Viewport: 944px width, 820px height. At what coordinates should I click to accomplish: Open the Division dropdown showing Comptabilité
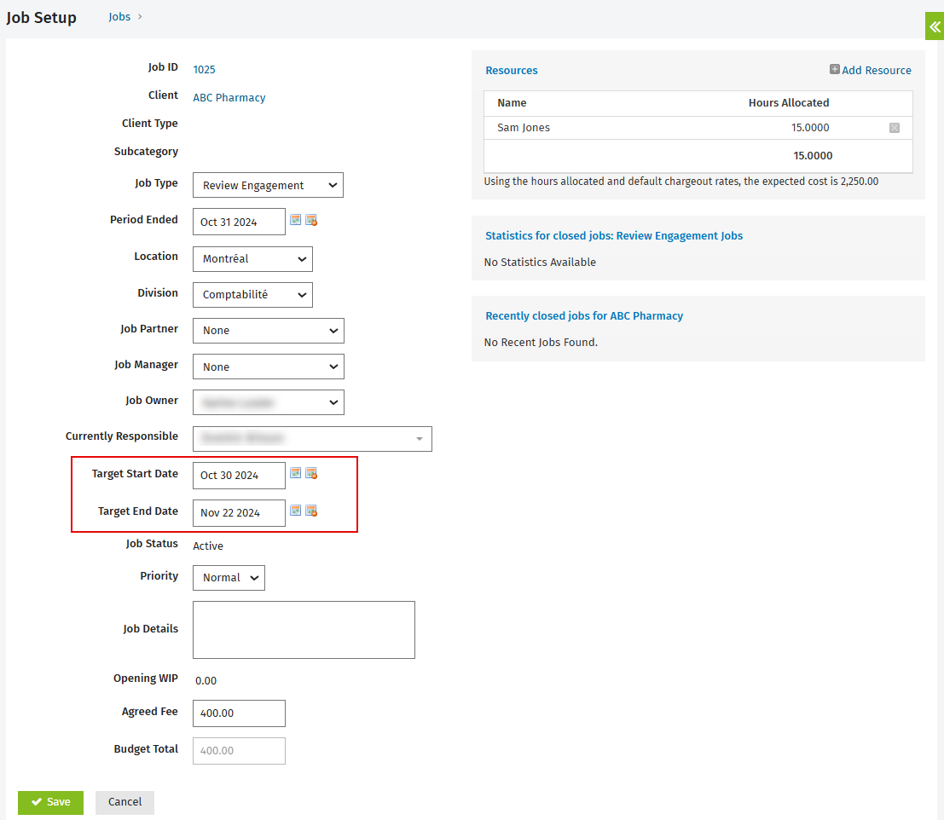[252, 295]
